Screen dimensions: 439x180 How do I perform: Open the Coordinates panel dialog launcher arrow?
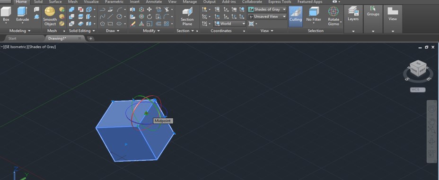point(244,31)
